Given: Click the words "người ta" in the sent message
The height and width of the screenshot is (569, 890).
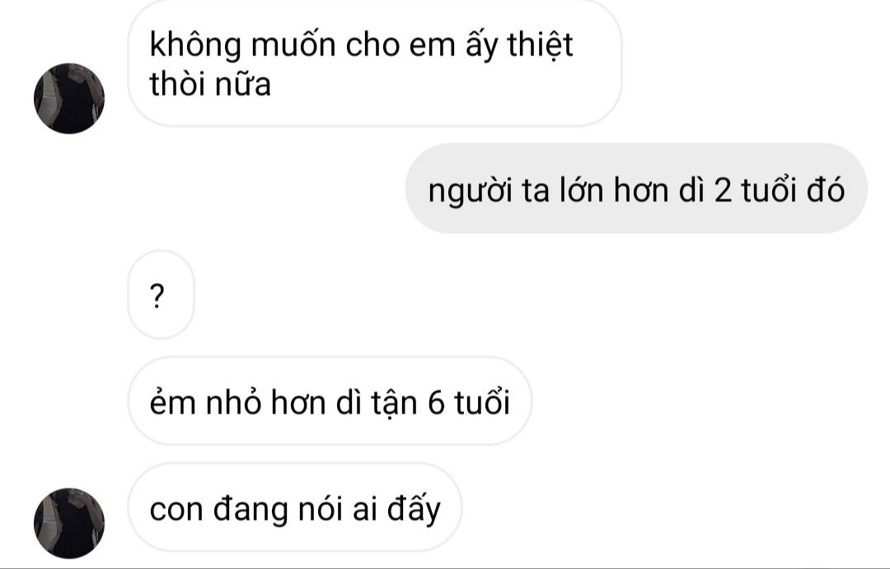Looking at the screenshot, I should point(489,190).
